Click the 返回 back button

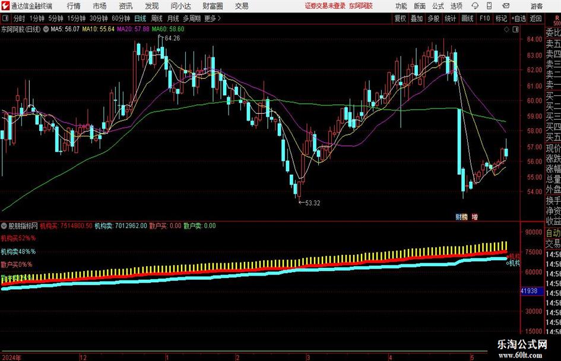point(535,18)
